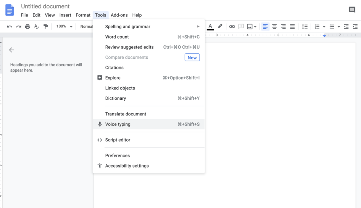Center align the text
This screenshot has height=208, width=361.
click(274, 27)
